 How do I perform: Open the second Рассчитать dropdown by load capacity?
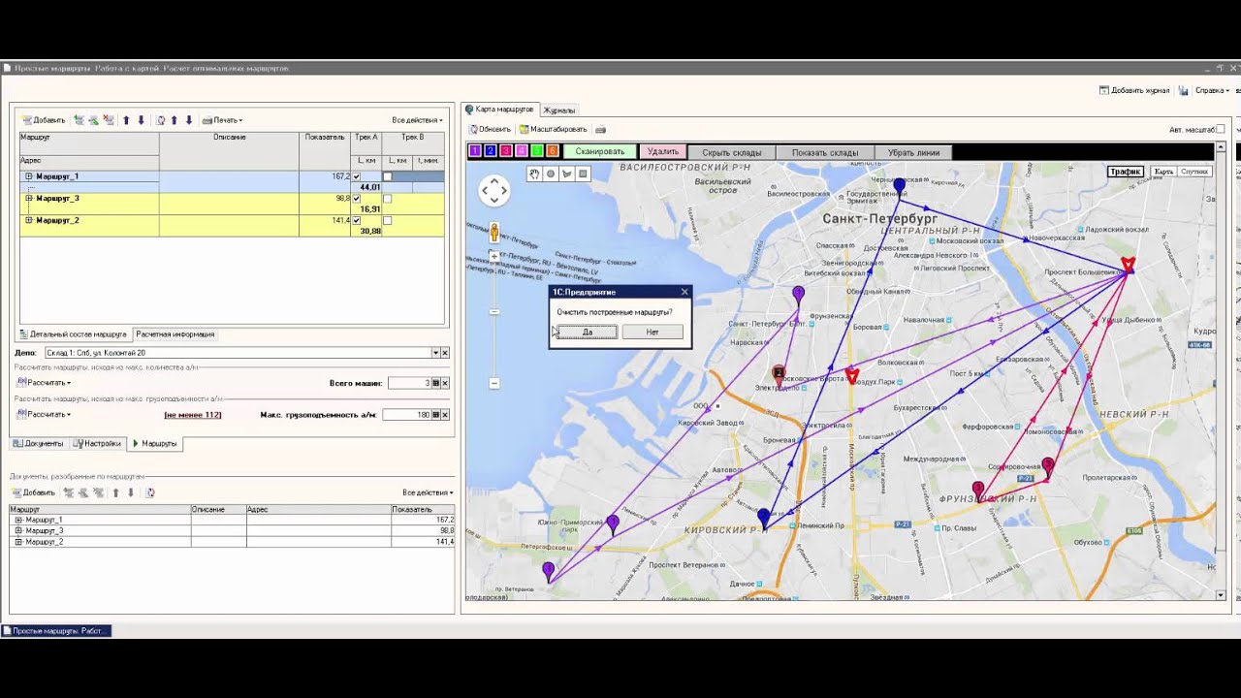pos(44,414)
